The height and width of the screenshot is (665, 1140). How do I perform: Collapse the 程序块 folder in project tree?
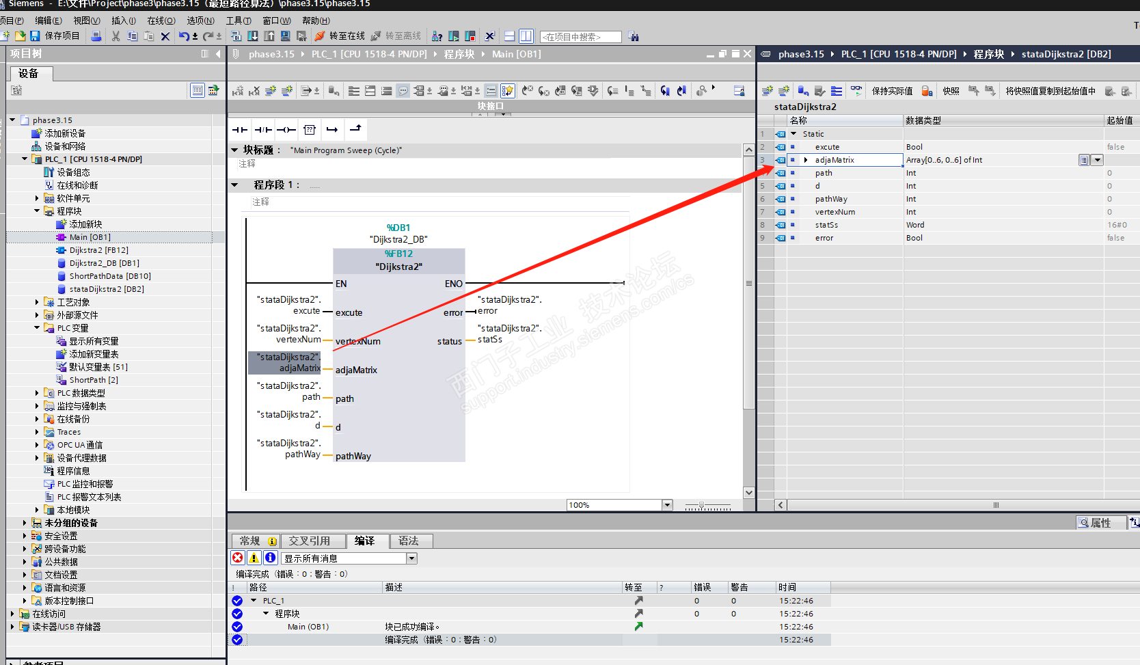37,211
